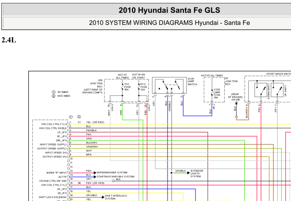The image size is (291, 201).
Task: Click the "2010 Hyundai Santa Fe GLS" title
Action: tap(169, 10)
